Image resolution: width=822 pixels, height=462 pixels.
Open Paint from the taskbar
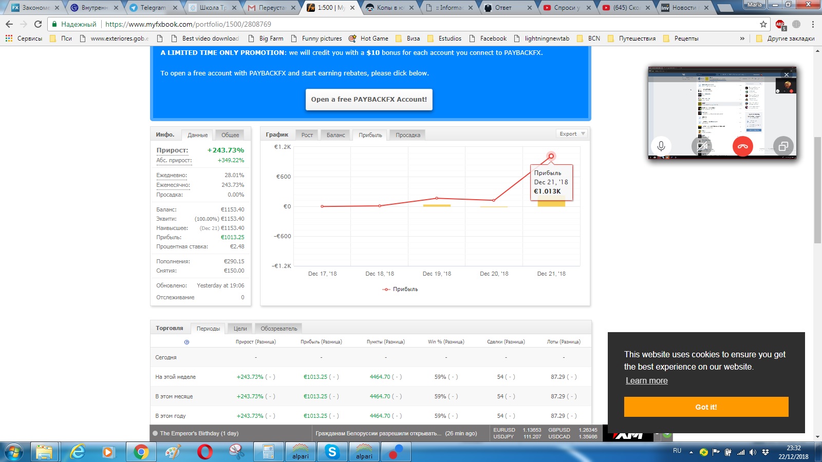tap(173, 452)
